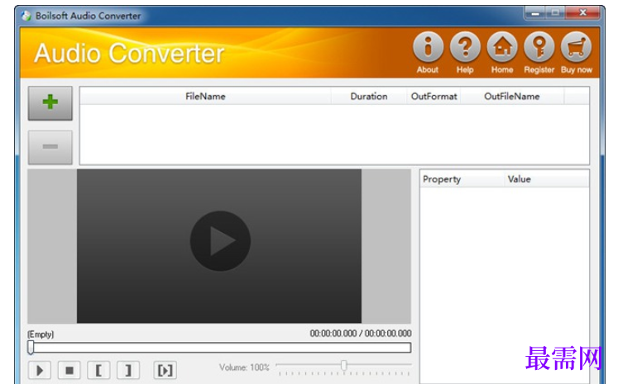
Task: Sort by Duration column header
Action: (x=369, y=97)
